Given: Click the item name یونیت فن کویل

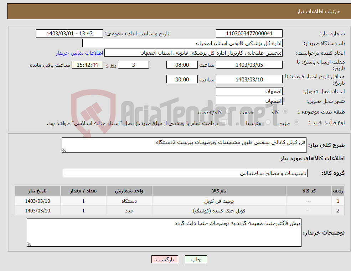Looking at the screenshot, I should (219, 201).
